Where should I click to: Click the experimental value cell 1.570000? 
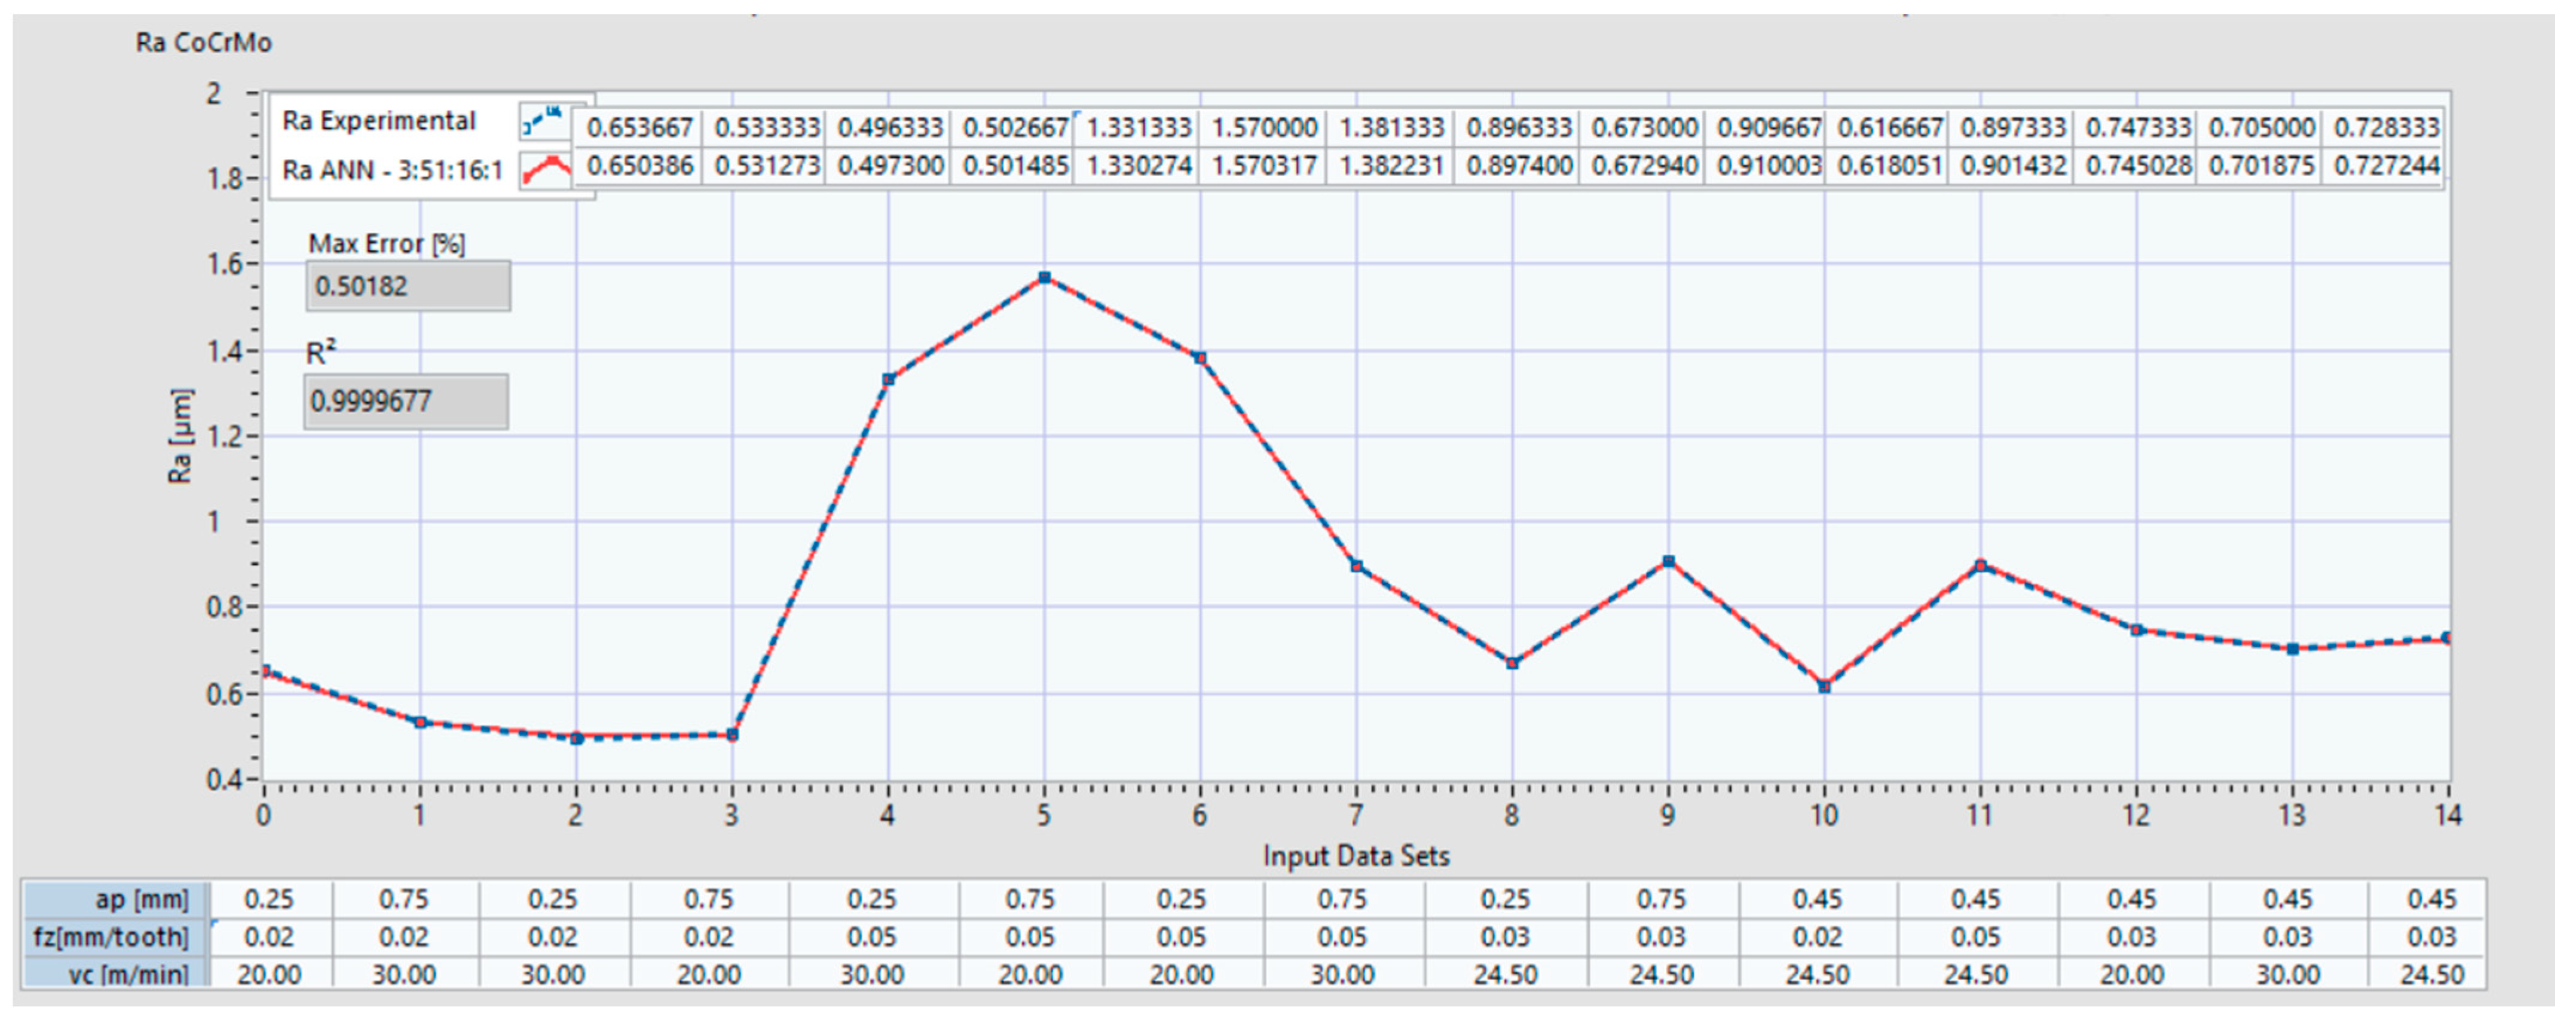pos(1264,128)
